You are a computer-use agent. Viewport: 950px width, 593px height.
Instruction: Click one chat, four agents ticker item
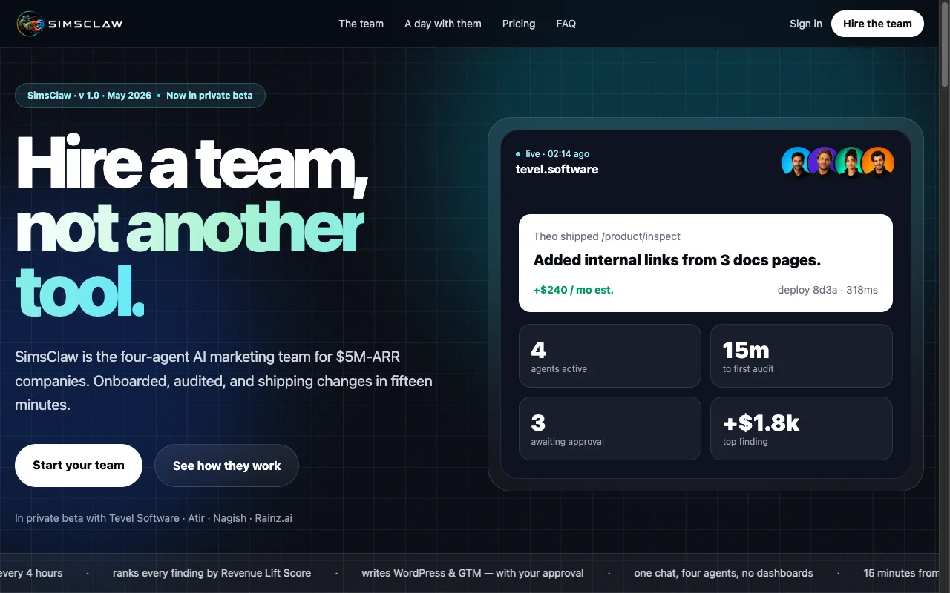tap(724, 573)
